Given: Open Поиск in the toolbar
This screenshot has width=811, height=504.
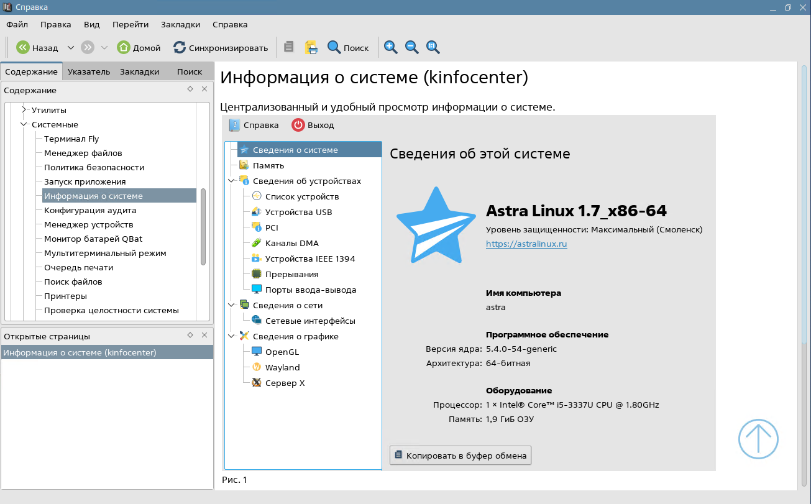Looking at the screenshot, I should click(x=348, y=47).
